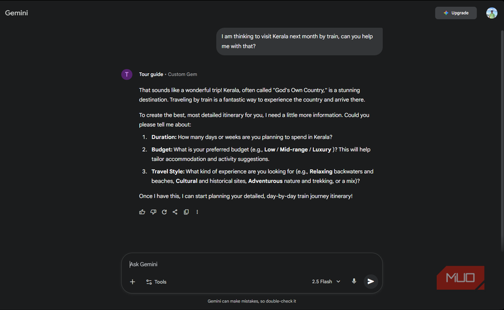
Task: Click the user message bubble about Kerala
Action: 299,42
